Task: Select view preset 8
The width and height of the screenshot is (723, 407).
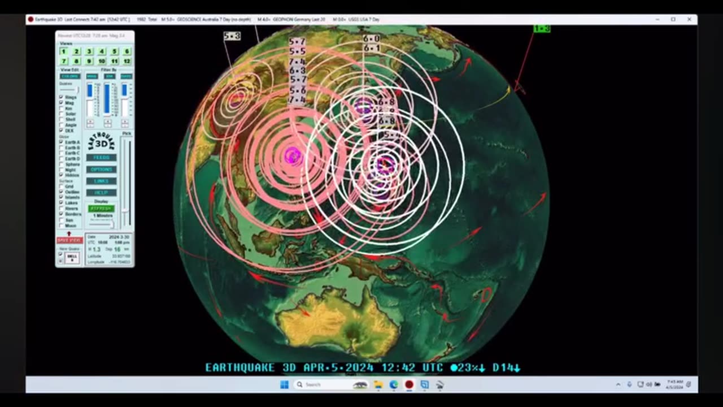Action: (x=76, y=61)
